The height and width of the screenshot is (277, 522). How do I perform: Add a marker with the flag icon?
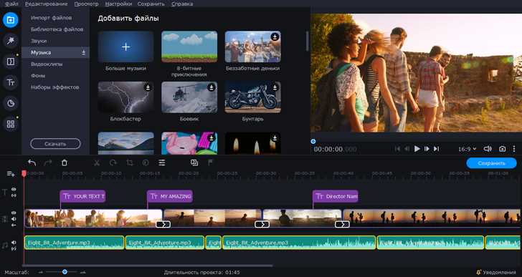pos(210,162)
